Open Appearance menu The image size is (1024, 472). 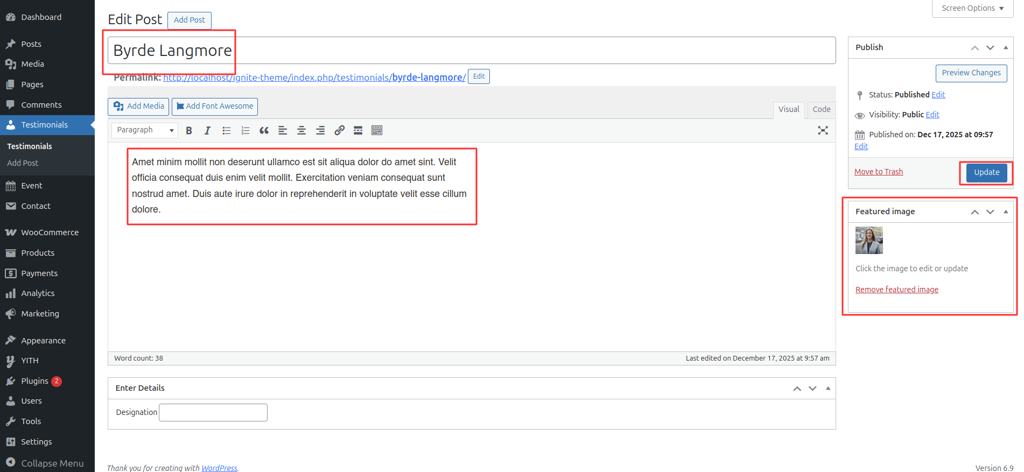pos(47,341)
